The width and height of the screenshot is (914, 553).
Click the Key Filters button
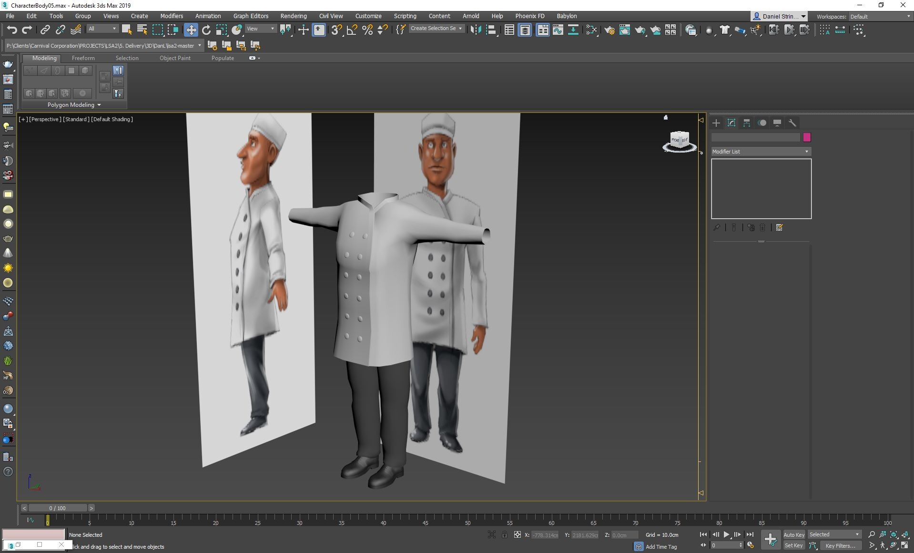tap(840, 546)
